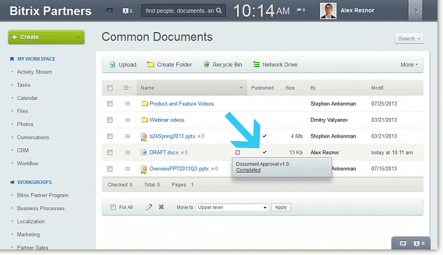Check the b24Spring2013.pptx row checkbox
Screen dimensions: 443x255
click(x=110, y=136)
